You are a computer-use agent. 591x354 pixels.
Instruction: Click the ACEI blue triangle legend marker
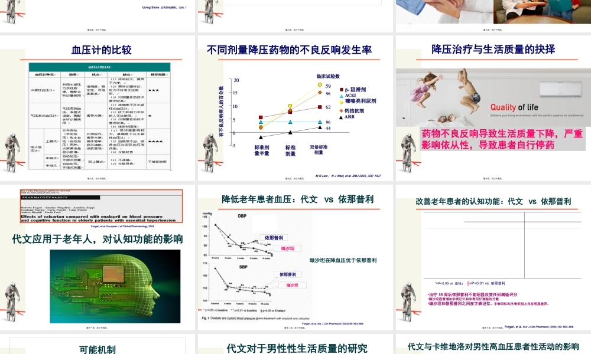341,96
